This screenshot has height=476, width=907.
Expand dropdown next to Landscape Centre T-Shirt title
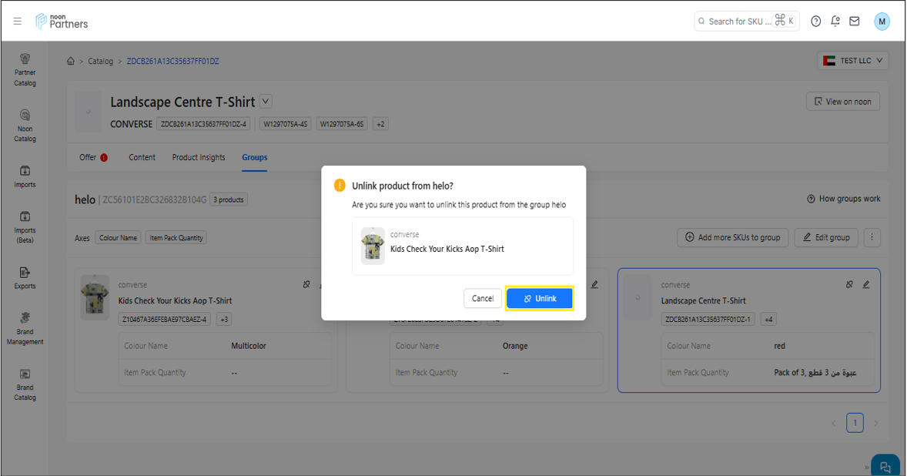[x=266, y=101]
